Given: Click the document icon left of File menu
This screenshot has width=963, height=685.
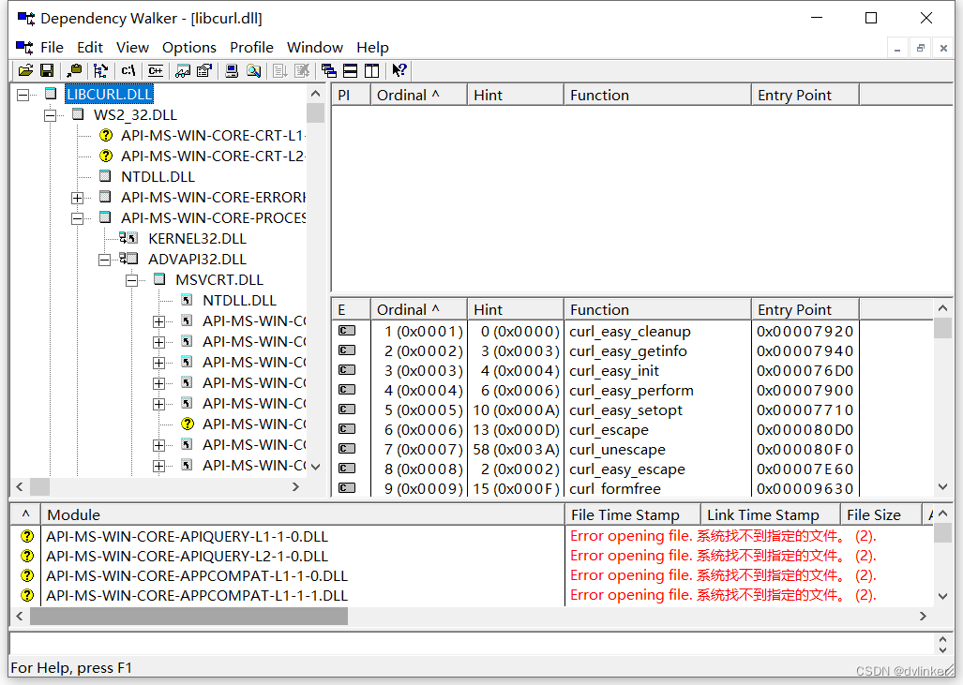Looking at the screenshot, I should tap(24, 47).
